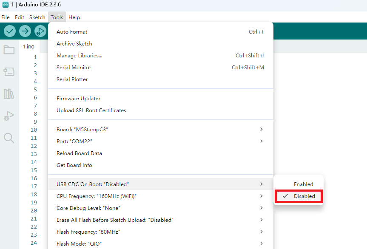Select Enabled for USB CDC On Boot

tap(299, 184)
